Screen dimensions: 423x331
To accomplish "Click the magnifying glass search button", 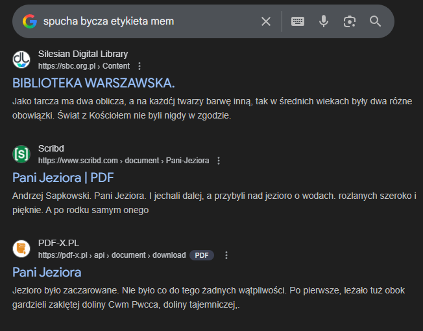I will tap(375, 21).
